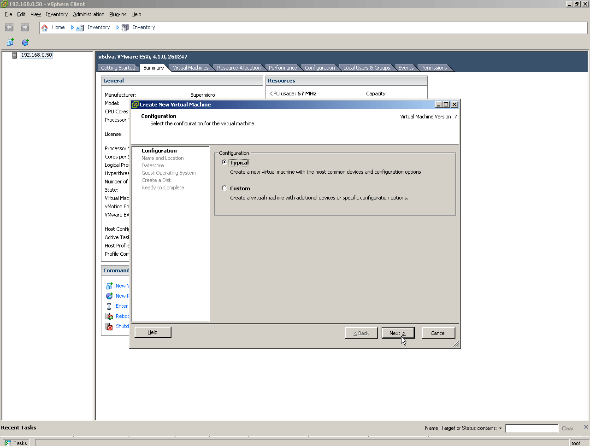
Task: Expand the breadcrumb arrow after first Inventory
Action: click(x=118, y=28)
